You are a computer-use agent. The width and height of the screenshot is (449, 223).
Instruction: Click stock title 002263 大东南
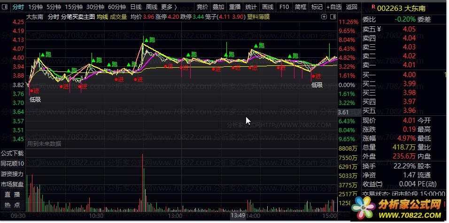coord(401,8)
